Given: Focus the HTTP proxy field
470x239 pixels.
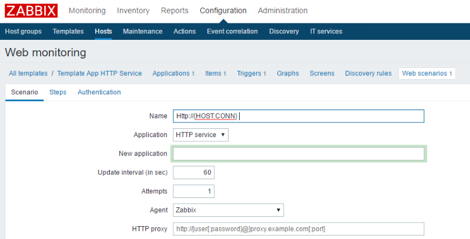Looking at the screenshot, I should point(298,228).
